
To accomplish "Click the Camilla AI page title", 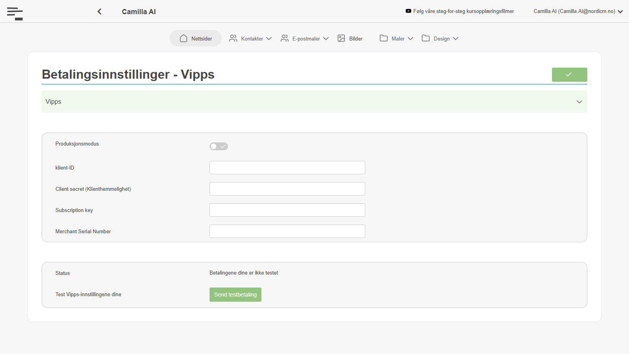I will tap(139, 12).
